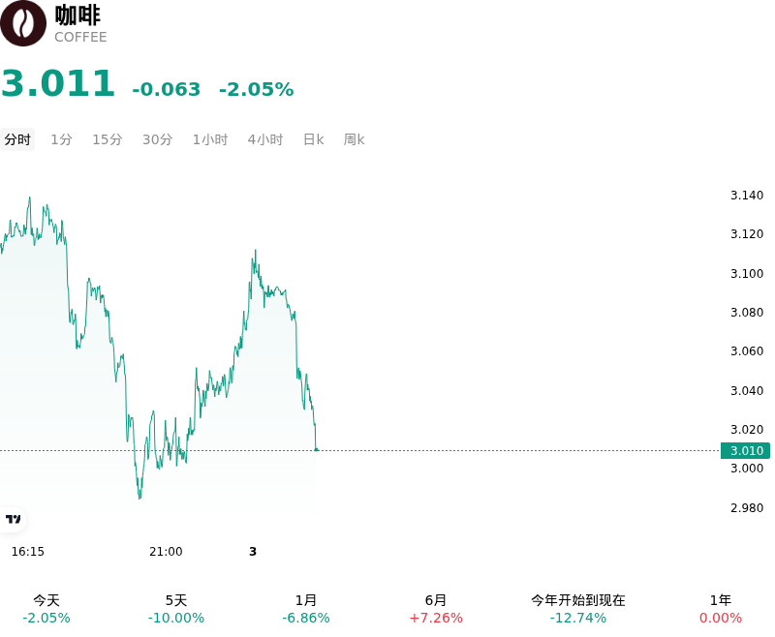
Task: Click the 21:00 time axis marker
Action: click(166, 552)
